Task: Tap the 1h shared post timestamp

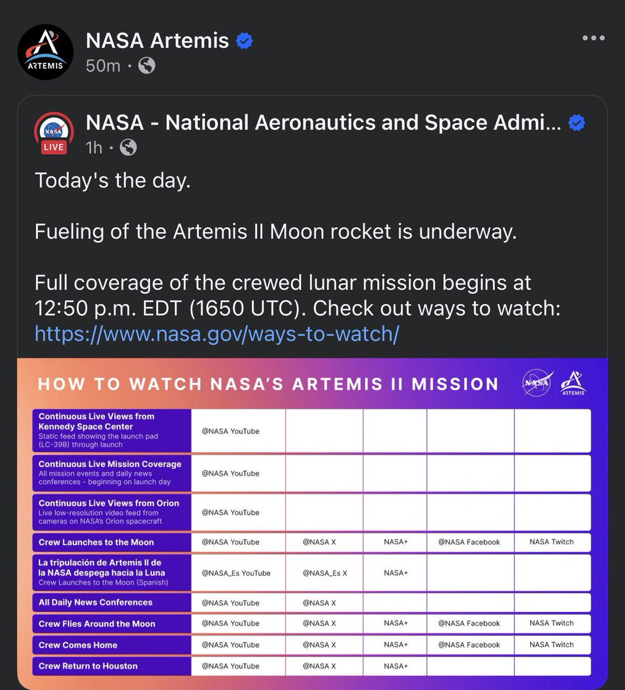Action: tap(94, 148)
